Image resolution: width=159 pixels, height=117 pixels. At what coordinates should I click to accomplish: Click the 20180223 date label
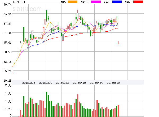[x=29, y=83]
